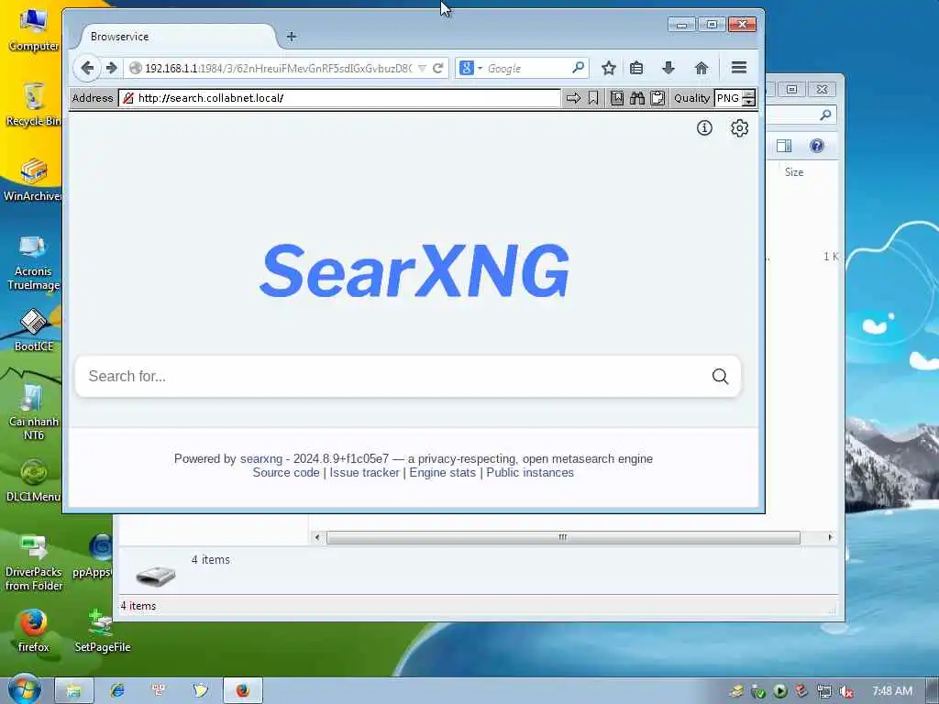Select the DriverPacks from Folder desktop icon
The image size is (939, 704).
[x=34, y=563]
